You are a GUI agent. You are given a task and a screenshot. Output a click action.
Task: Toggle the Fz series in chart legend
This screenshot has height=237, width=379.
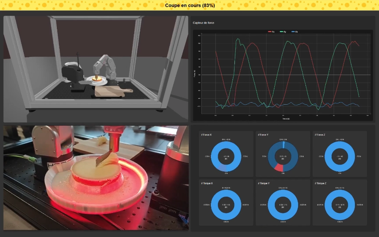[x=294, y=32]
